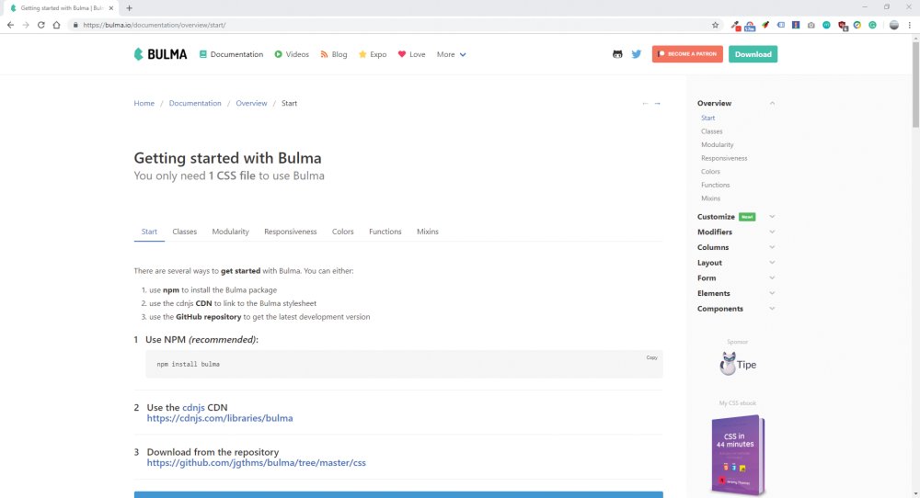Viewport: 920px width, 498px height.
Task: Expand the More dropdown in navbar
Action: point(451,54)
